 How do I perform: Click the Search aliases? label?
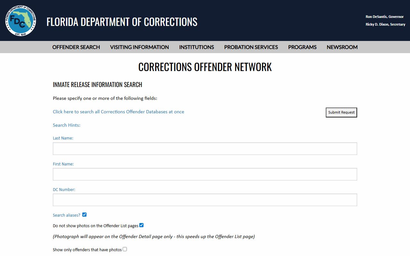coord(67,215)
